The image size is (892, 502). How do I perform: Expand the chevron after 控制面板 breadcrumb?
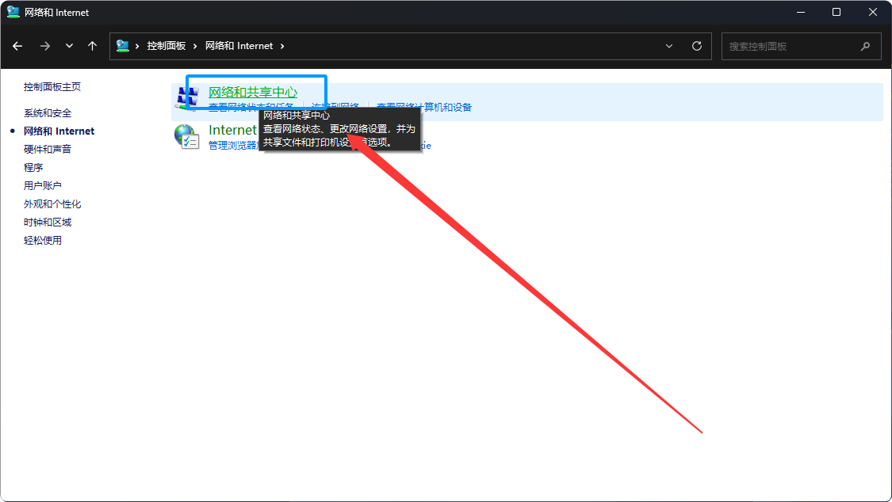[195, 46]
